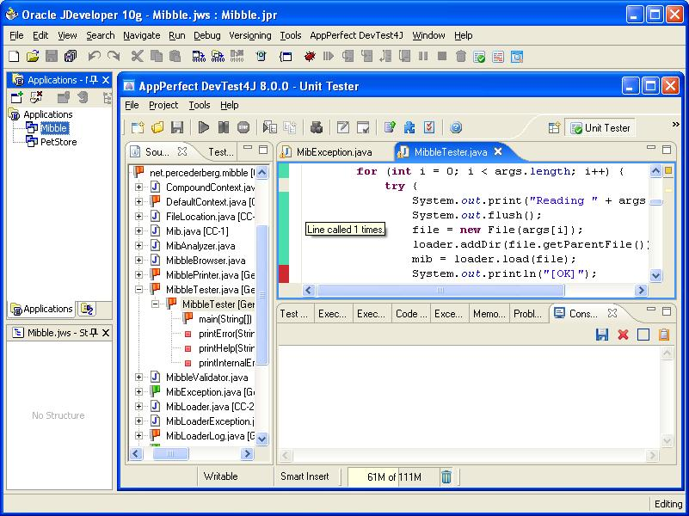Click the Redo arrow in JDeveloper toolbar
Image resolution: width=689 pixels, height=516 pixels.
pyautogui.click(x=114, y=56)
